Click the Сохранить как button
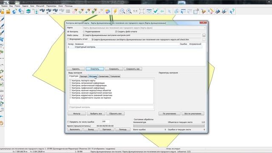Viewport: 272px width, 153px height. [x=133, y=69]
